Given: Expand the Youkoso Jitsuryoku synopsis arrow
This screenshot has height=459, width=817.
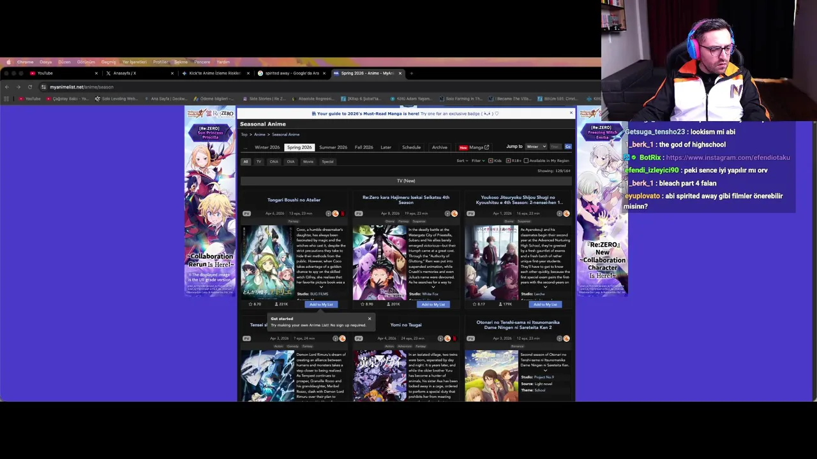Looking at the screenshot, I should click(x=545, y=287).
